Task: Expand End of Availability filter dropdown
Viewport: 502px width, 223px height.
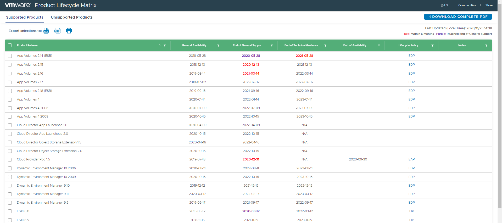Action: pyautogui.click(x=379, y=46)
